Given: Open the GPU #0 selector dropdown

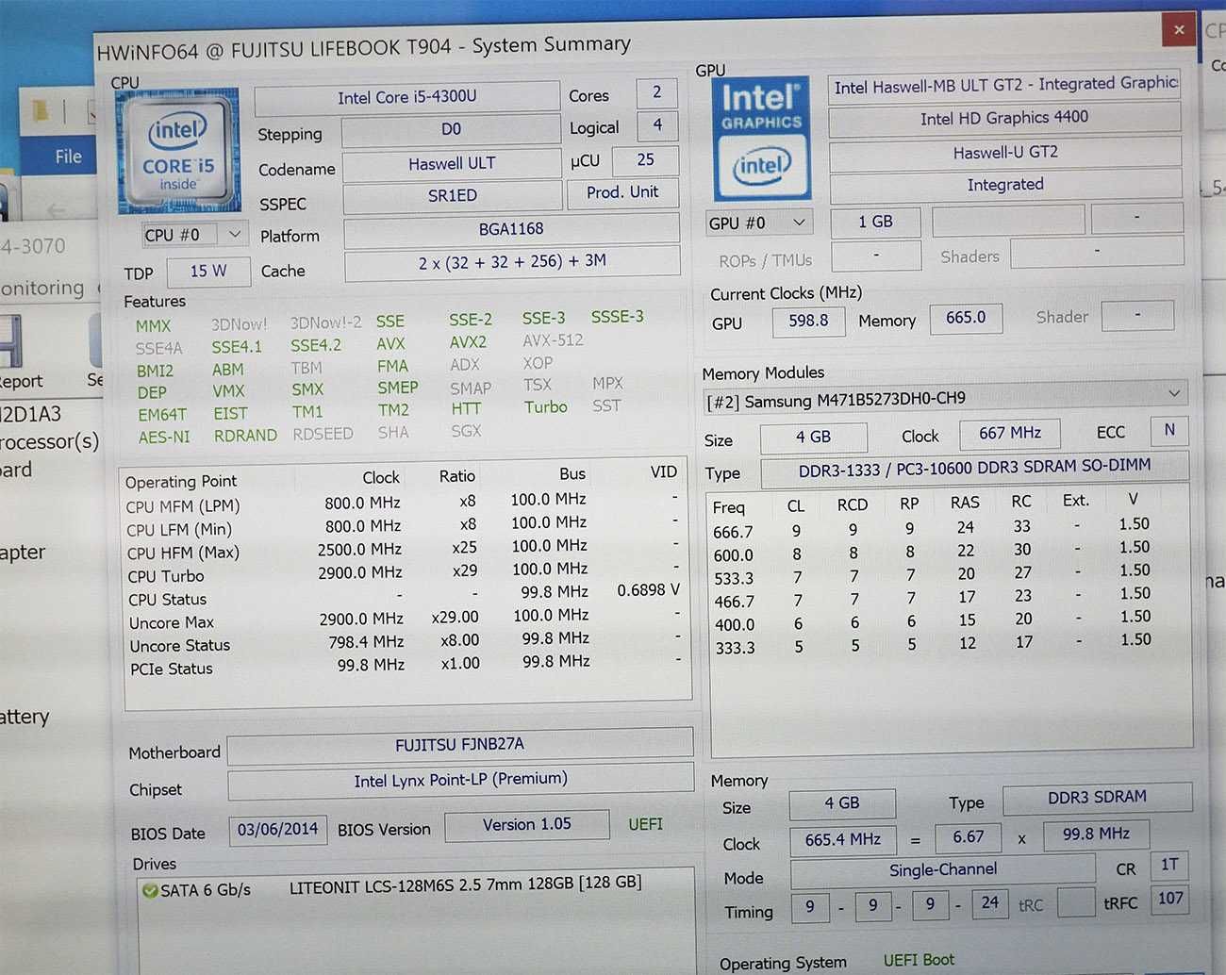Looking at the screenshot, I should coord(758,223).
